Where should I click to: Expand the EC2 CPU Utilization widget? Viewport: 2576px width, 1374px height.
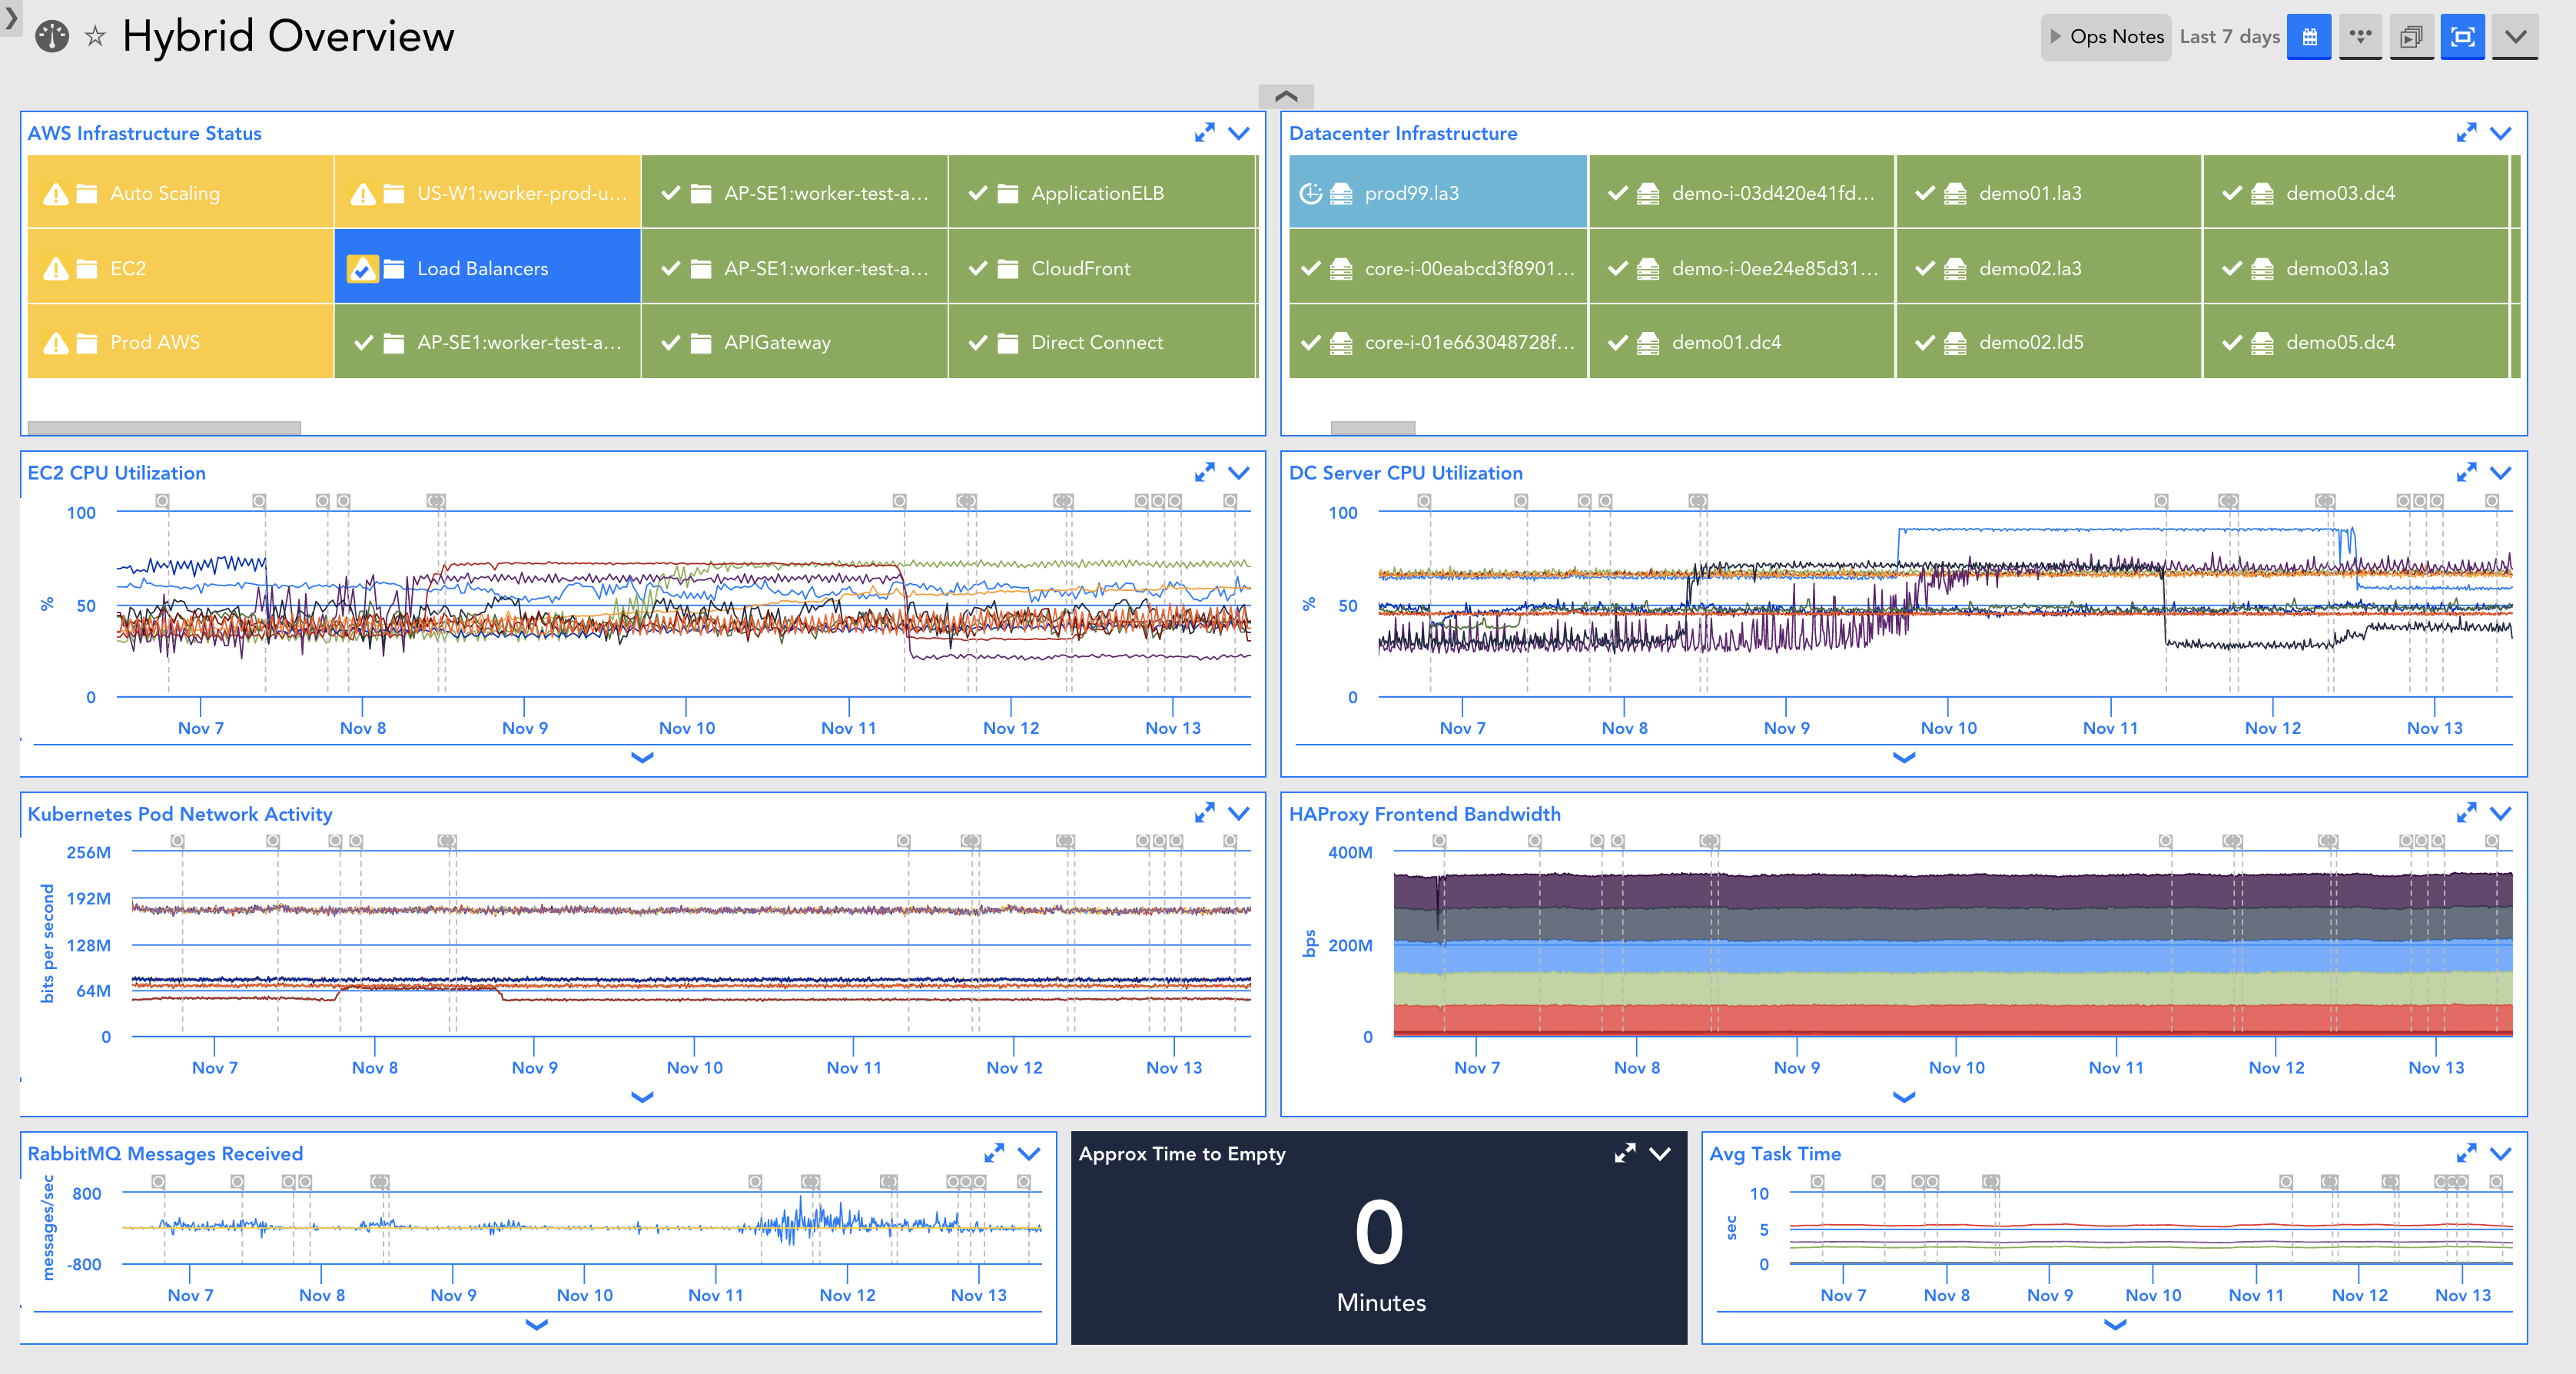click(1204, 472)
